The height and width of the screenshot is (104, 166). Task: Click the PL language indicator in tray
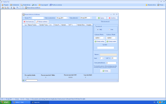click(x=154, y=102)
